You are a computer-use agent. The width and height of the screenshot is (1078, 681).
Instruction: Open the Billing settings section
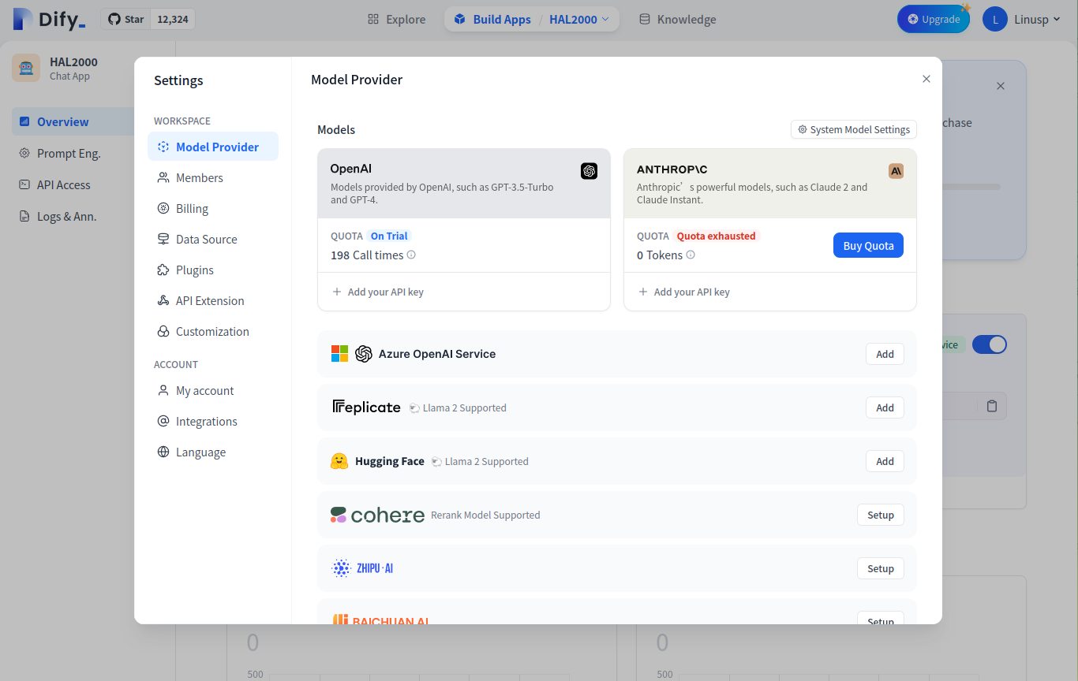point(213,208)
